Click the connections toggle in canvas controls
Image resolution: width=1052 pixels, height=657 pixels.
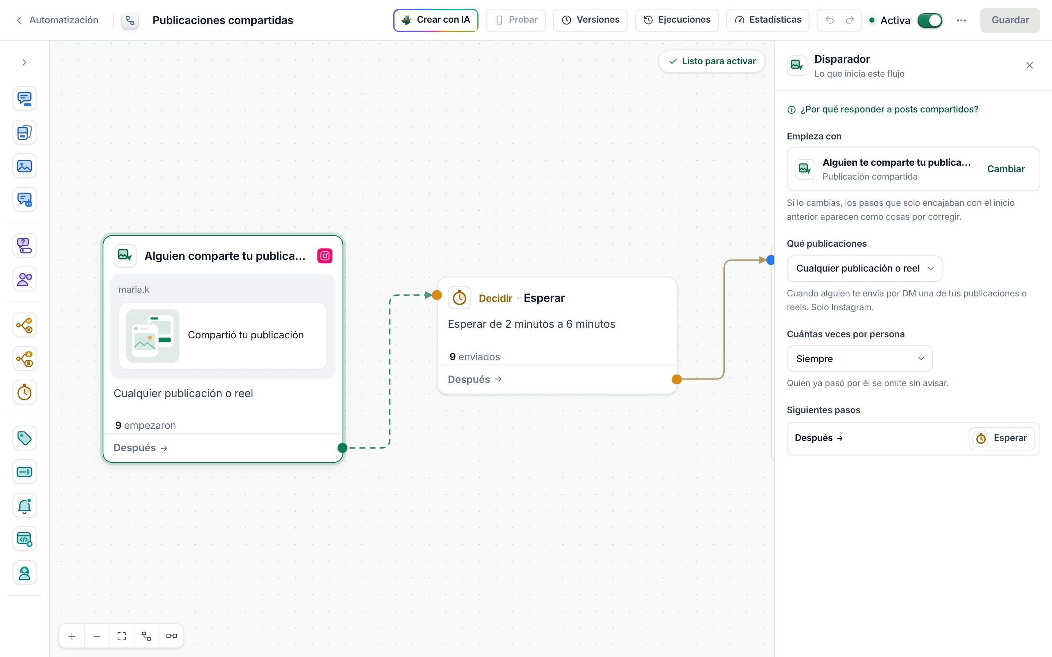(x=171, y=636)
